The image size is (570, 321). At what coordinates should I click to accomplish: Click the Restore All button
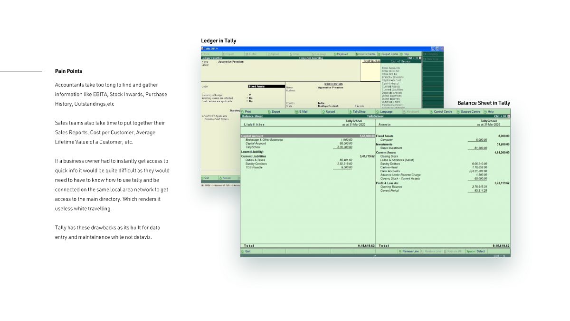[454, 251]
